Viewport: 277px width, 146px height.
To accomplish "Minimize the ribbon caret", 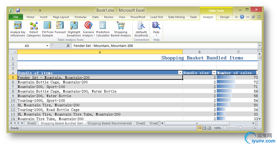I will [x=236, y=17].
